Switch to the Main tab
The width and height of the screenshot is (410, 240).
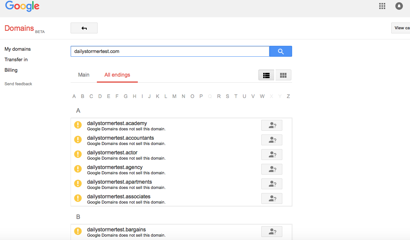tap(84, 75)
